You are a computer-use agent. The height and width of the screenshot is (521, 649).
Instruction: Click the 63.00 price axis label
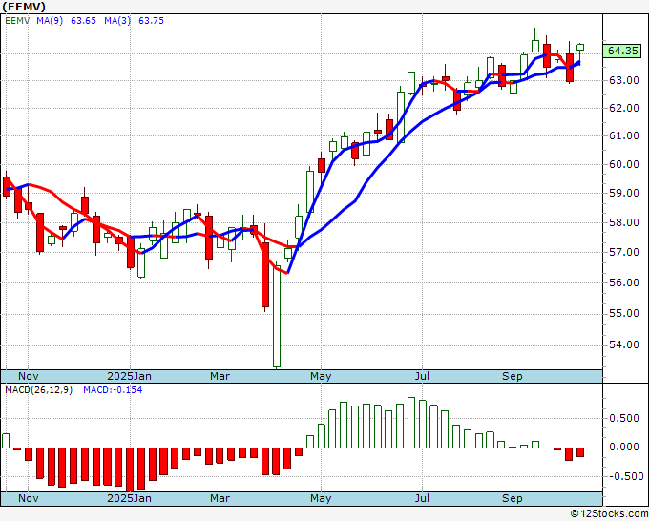[x=624, y=80]
